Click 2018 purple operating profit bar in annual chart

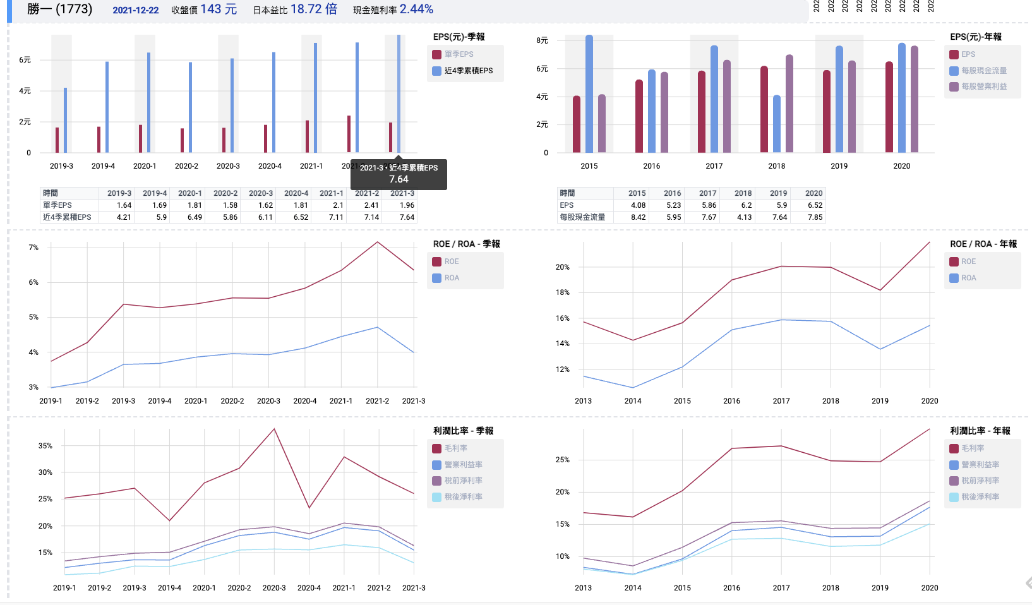coord(789,104)
